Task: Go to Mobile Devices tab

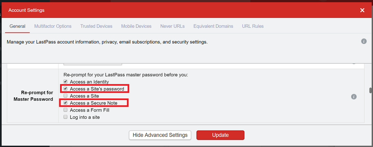Action: tap(136, 26)
